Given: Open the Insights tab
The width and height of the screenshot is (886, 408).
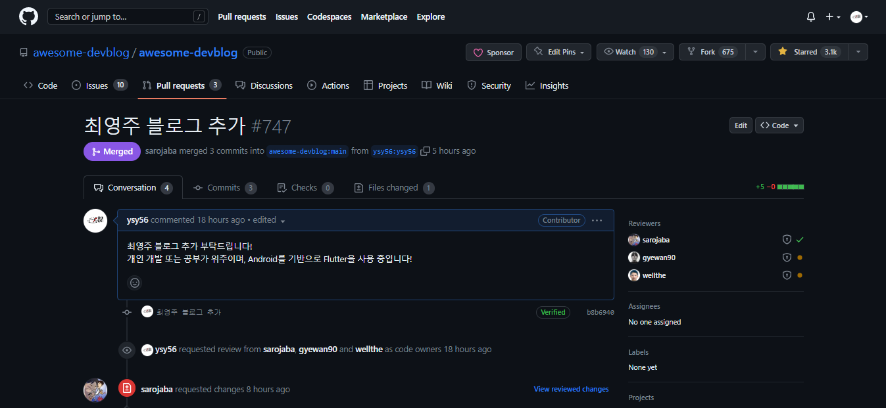Looking at the screenshot, I should point(547,85).
